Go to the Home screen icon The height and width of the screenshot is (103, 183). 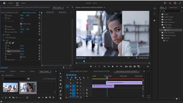[4, 3]
